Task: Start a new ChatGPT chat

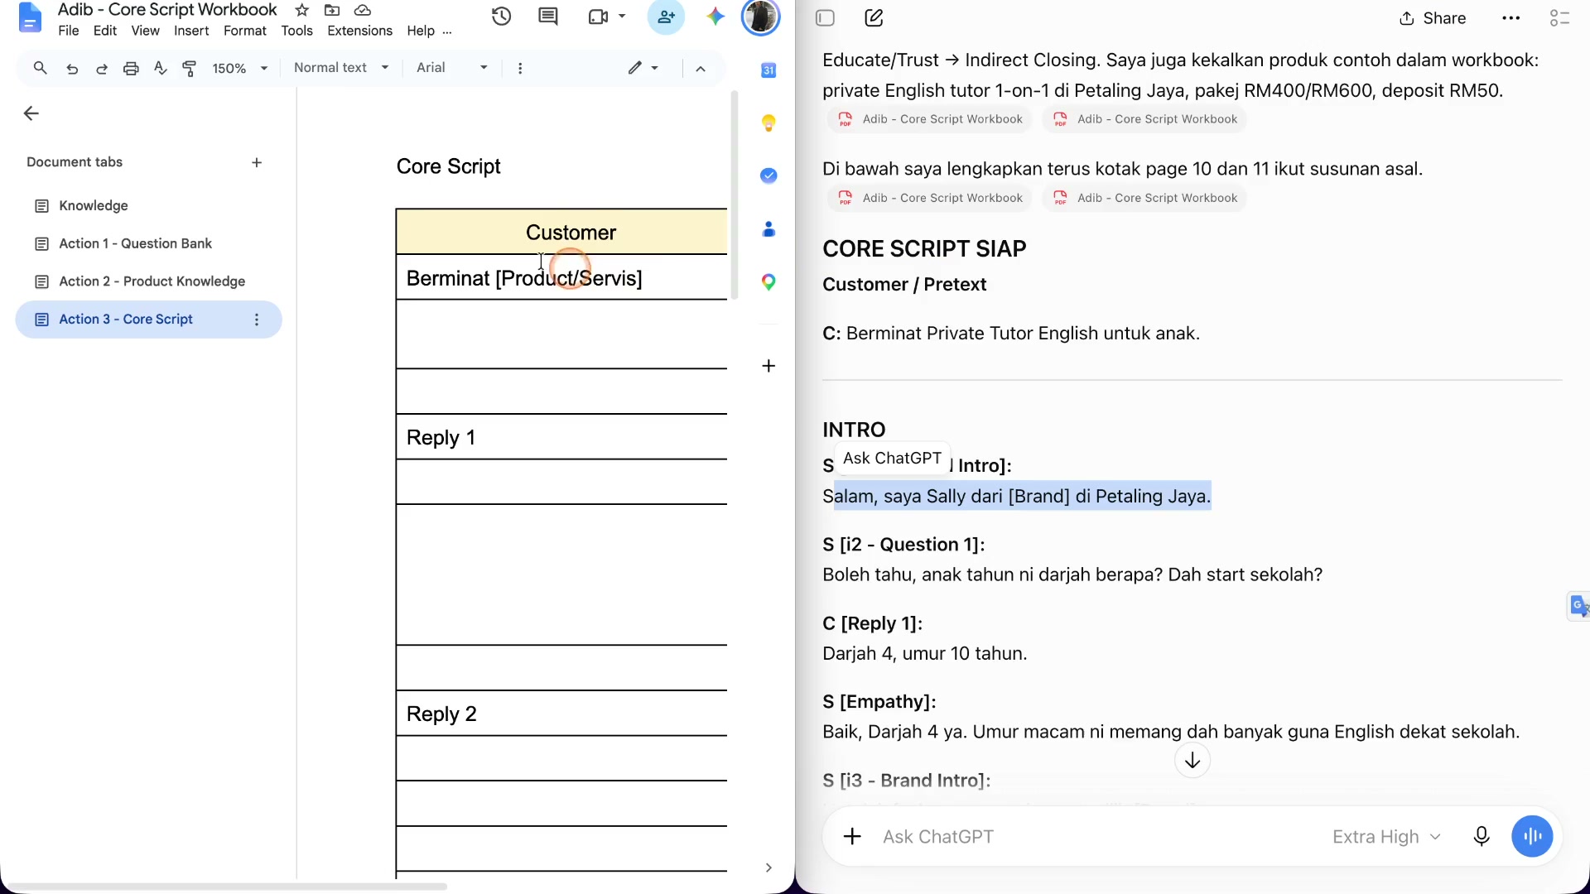Action: click(874, 18)
